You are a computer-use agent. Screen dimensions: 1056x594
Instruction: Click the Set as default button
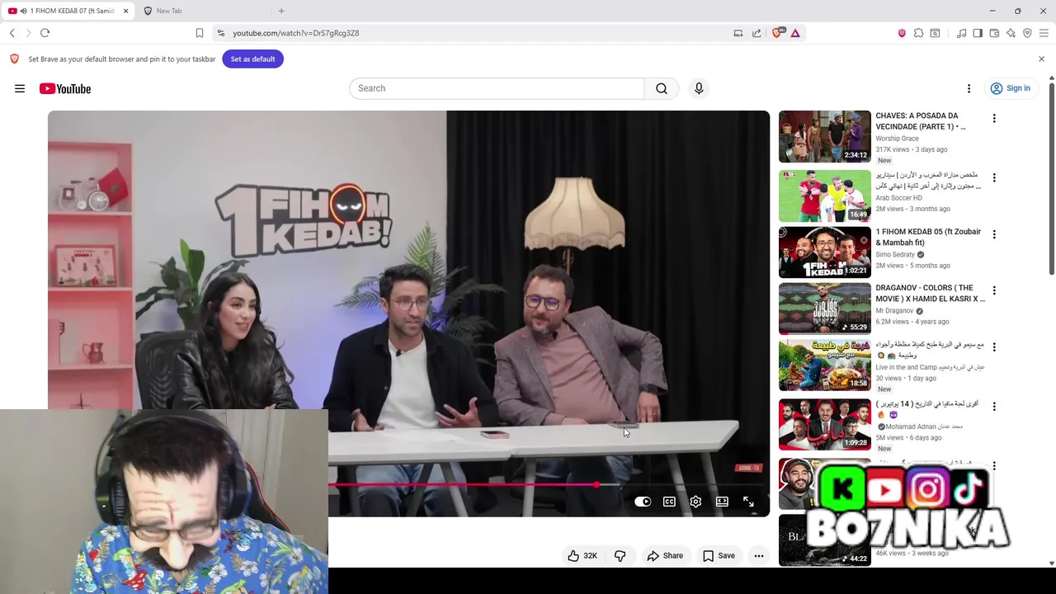point(252,59)
